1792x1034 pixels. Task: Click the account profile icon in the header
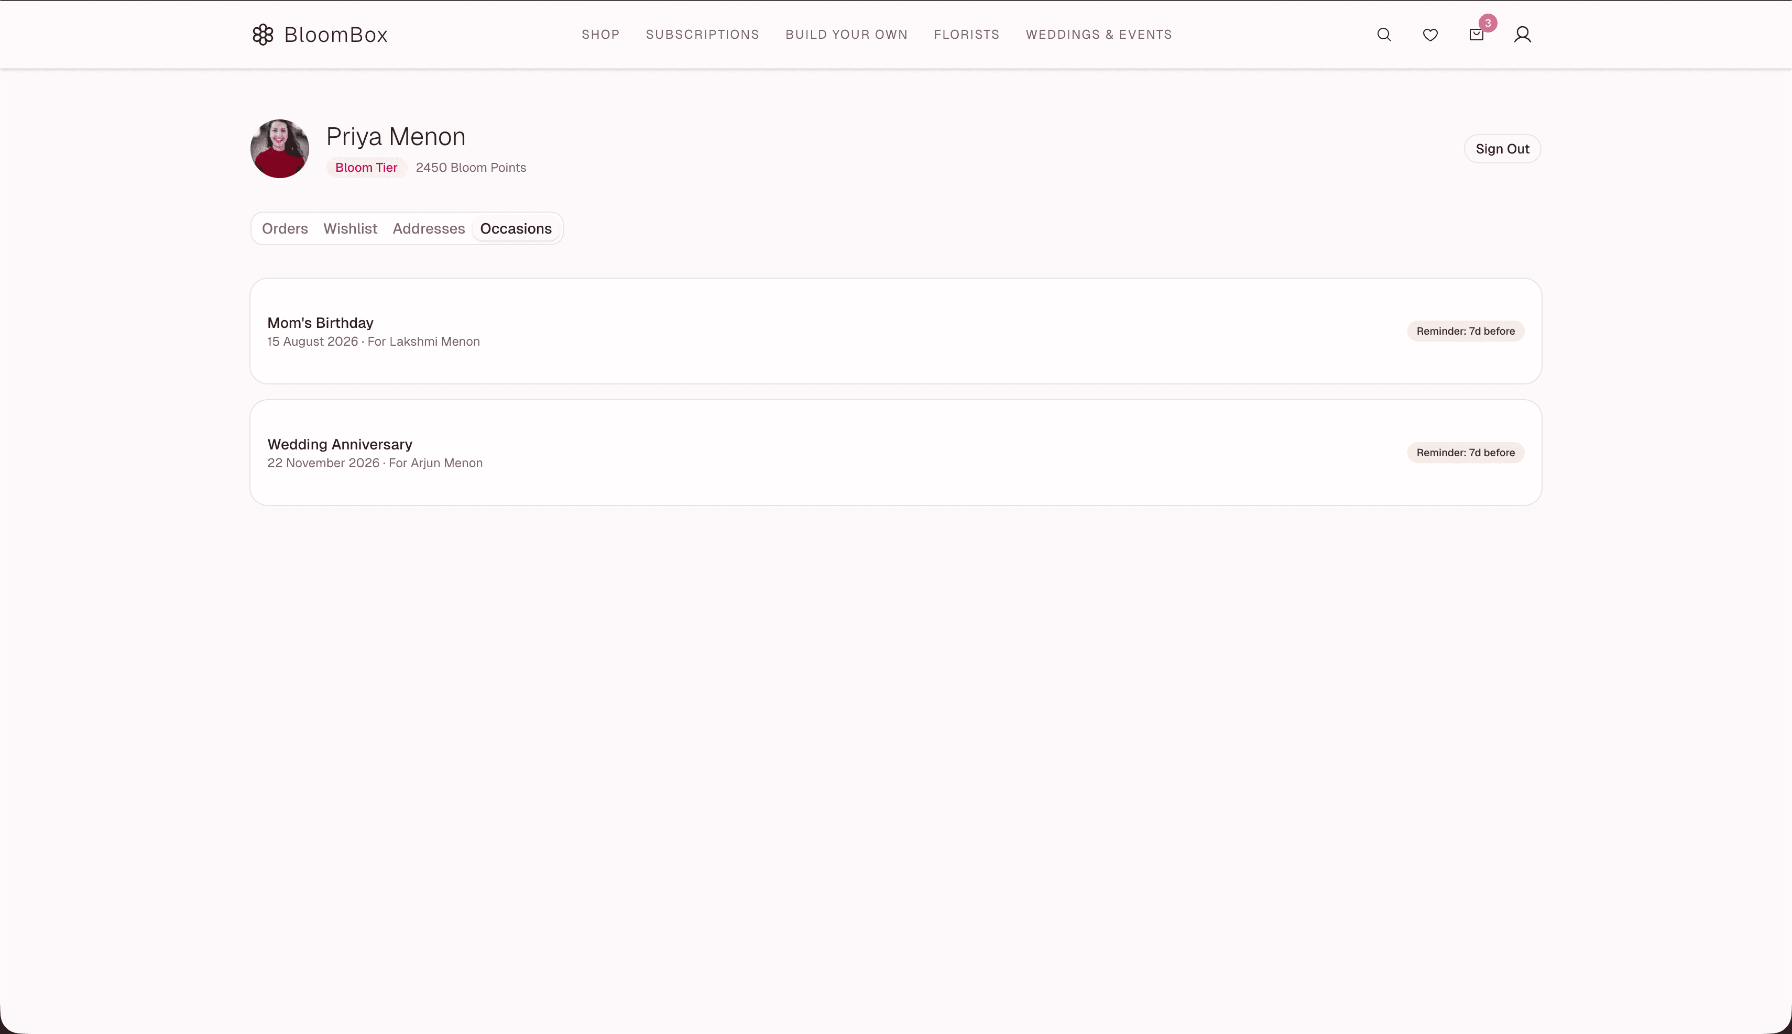tap(1522, 34)
